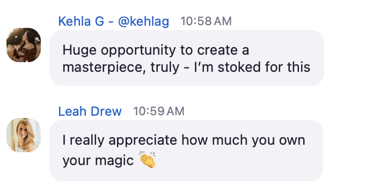This screenshot has width=365, height=194.
Task: Click "stoked for this" in the first message
Action: 264,67
